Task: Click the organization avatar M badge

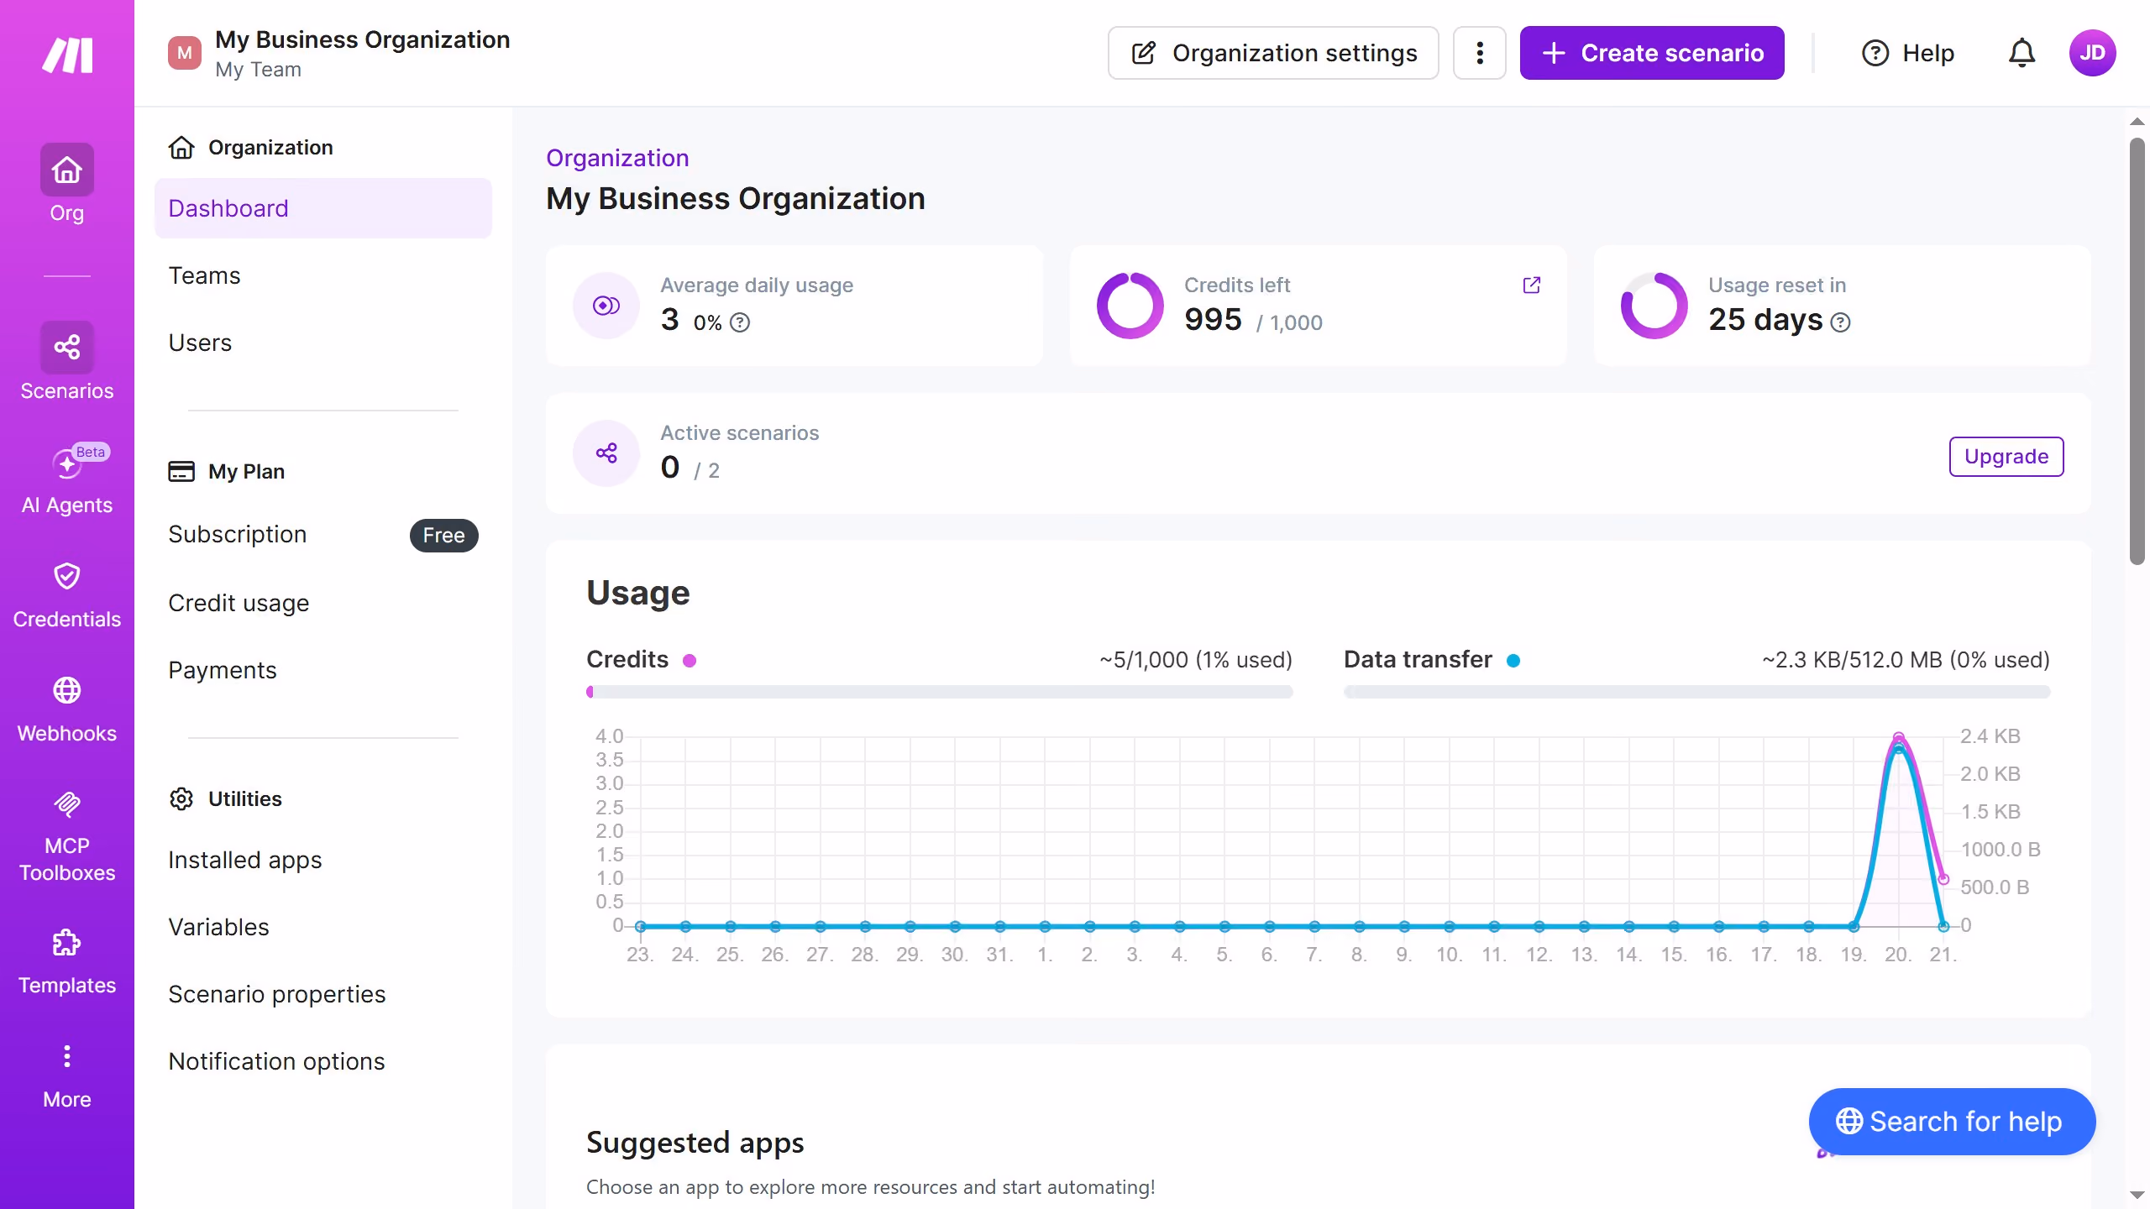Action: [x=185, y=53]
